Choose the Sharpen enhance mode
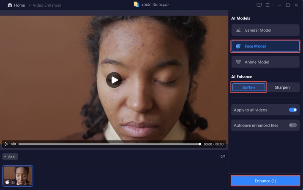Image resolution: width=303 pixels, height=190 pixels. pos(282,87)
